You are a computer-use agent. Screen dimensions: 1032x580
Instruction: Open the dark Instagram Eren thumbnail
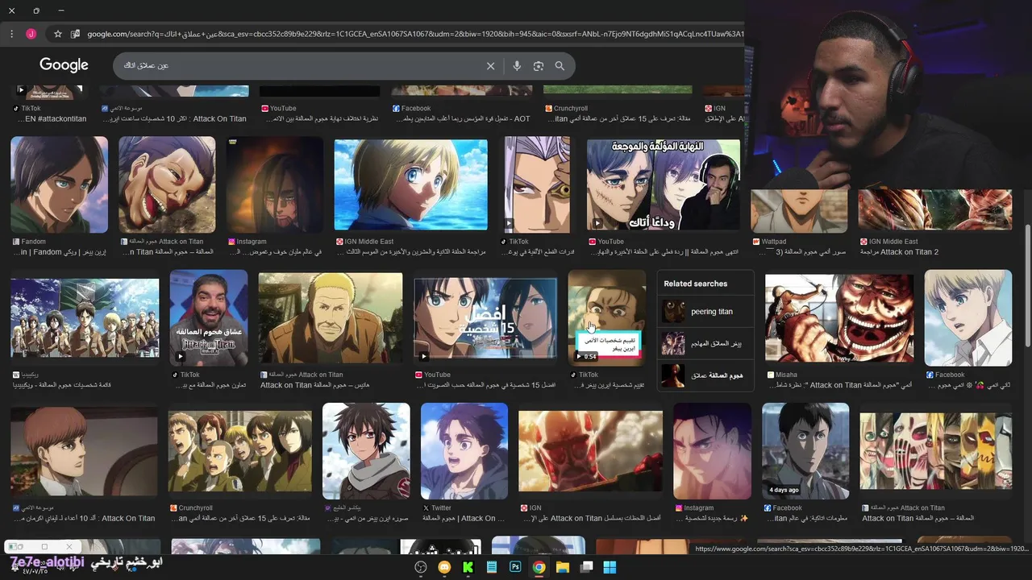coord(275,184)
